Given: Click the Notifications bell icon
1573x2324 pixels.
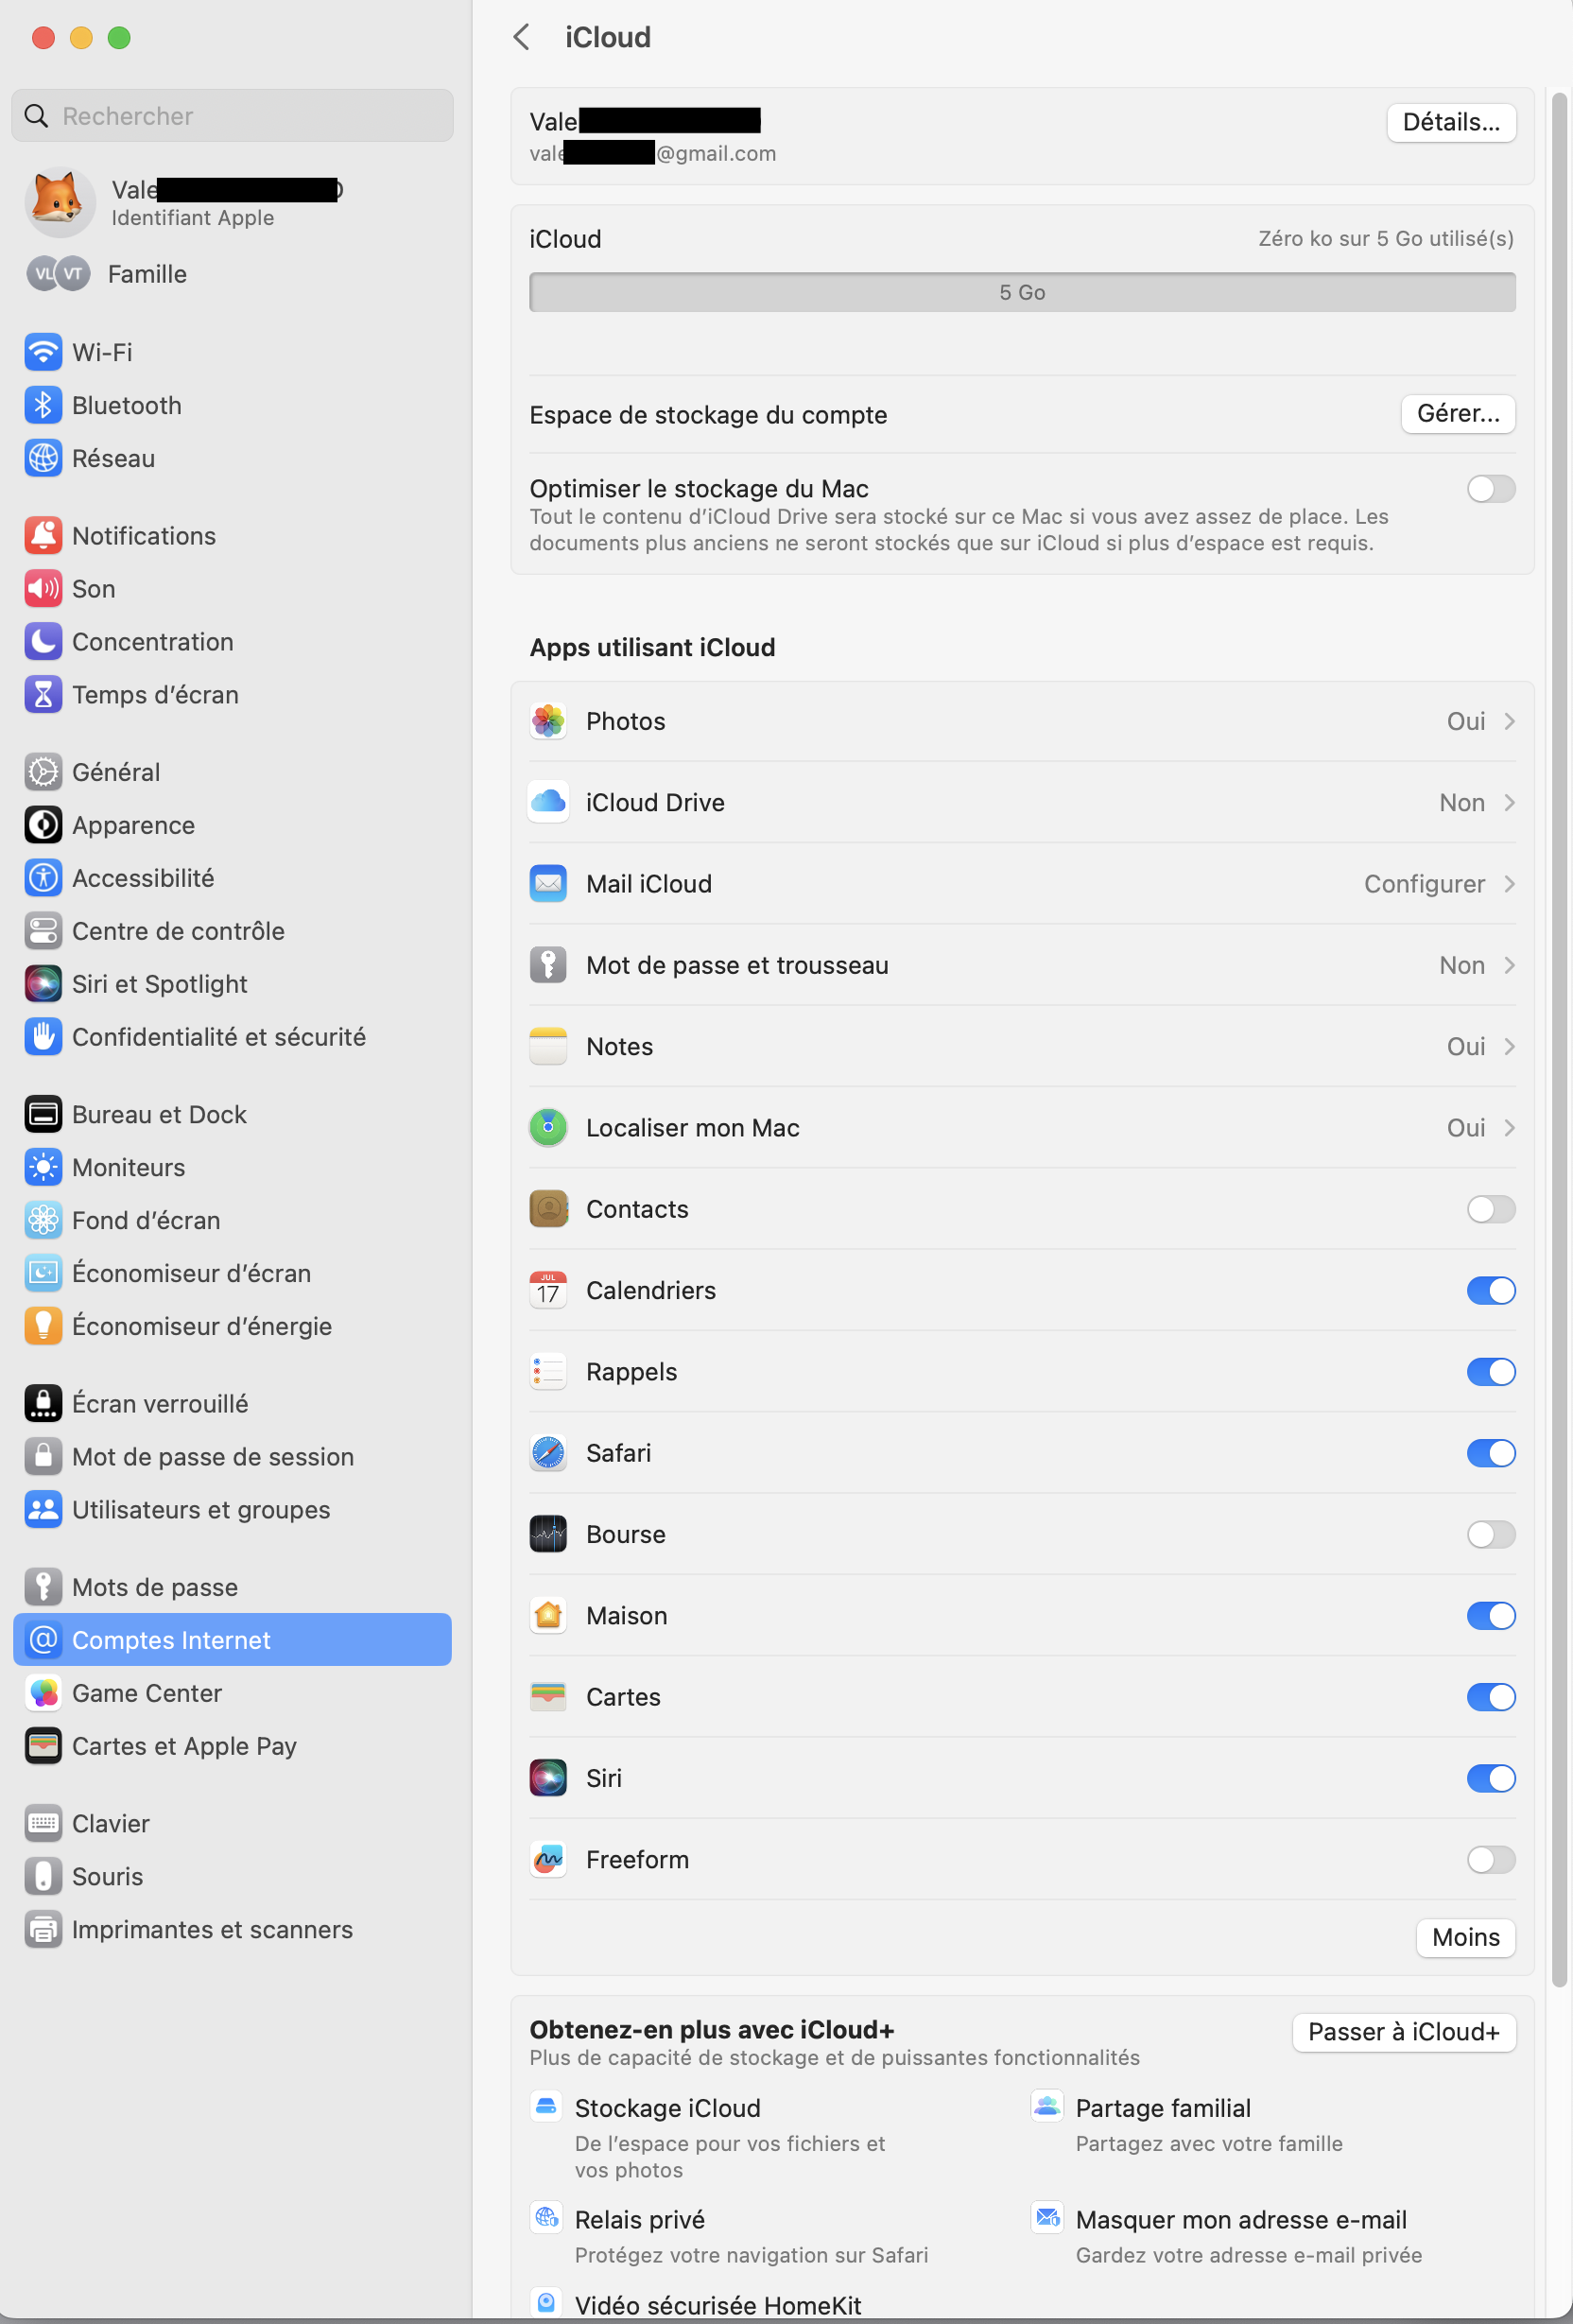Looking at the screenshot, I should [x=43, y=536].
